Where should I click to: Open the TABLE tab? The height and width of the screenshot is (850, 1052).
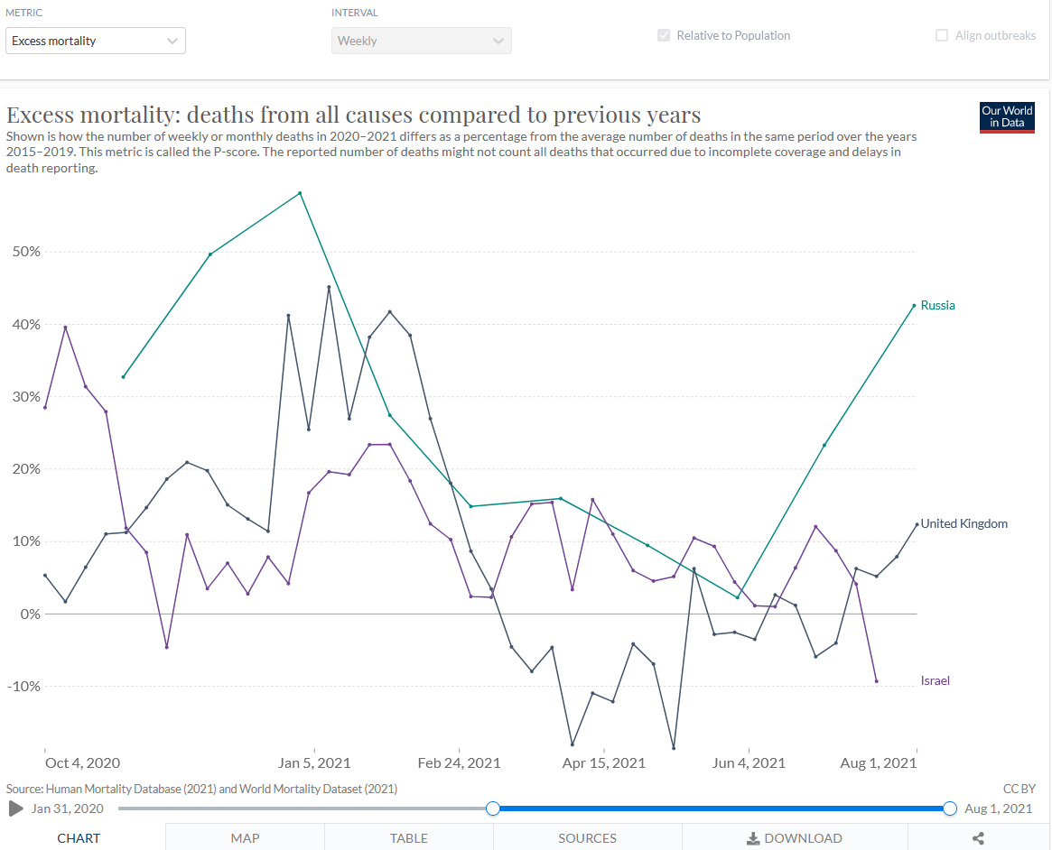[x=409, y=838]
